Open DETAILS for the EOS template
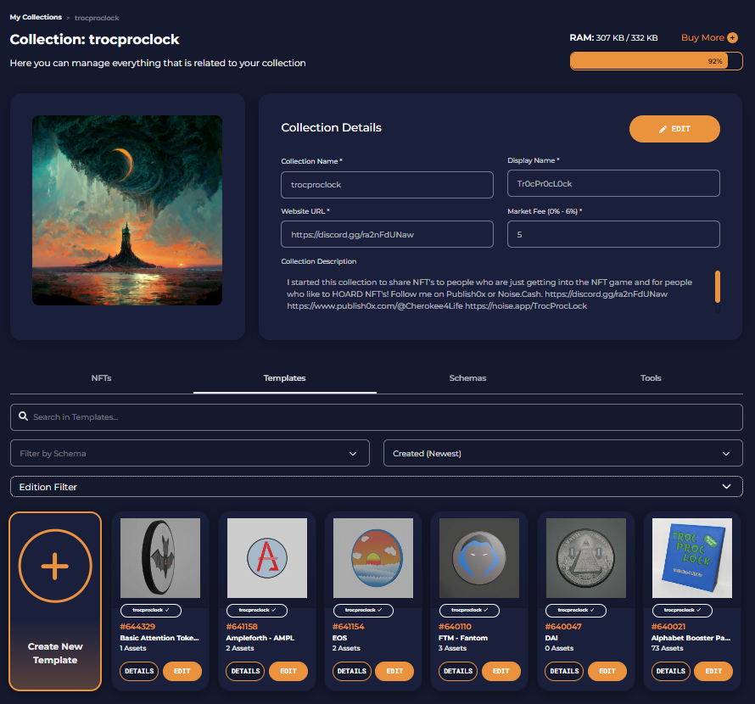The image size is (755, 704). click(352, 671)
